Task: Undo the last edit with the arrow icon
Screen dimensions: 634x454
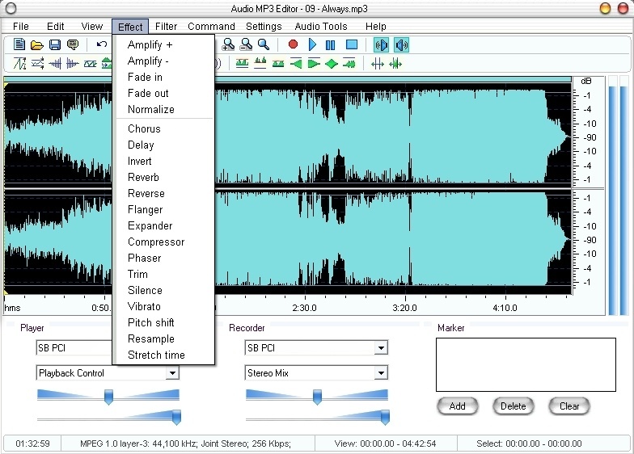Action: coord(102,44)
